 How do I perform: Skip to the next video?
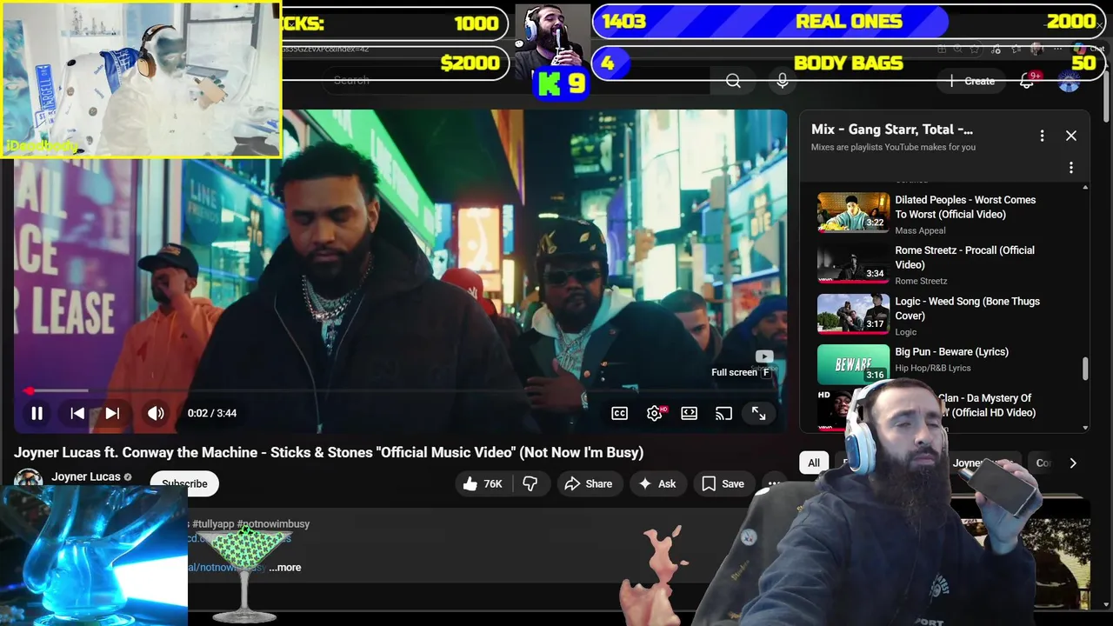[x=112, y=414]
